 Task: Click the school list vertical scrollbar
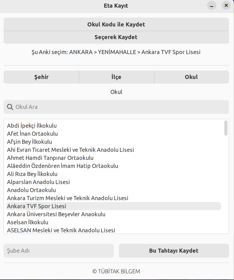coord(226,128)
